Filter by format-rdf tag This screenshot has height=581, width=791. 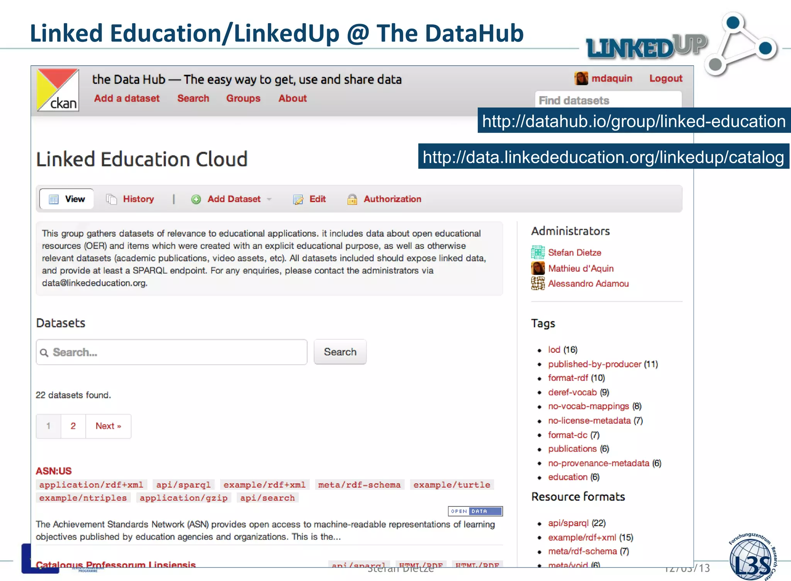tap(568, 378)
